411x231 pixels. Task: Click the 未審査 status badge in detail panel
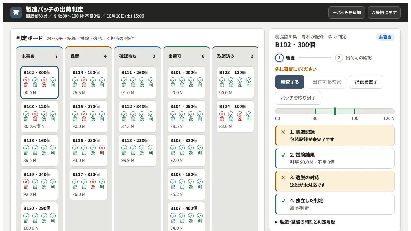[385, 37]
